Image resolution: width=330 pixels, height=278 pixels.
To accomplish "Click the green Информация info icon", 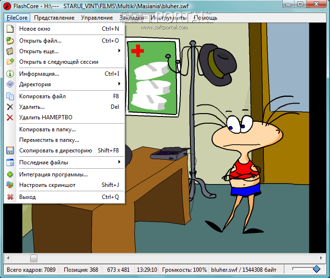I will [10, 74].
